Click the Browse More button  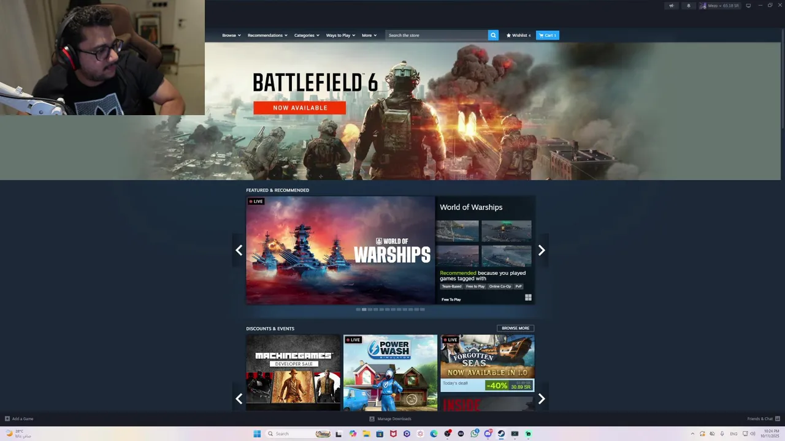pos(515,328)
